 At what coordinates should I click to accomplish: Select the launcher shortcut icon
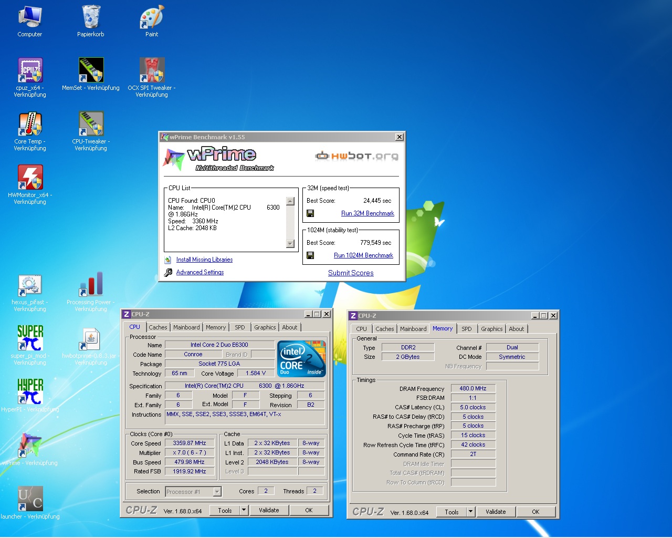pos(30,499)
